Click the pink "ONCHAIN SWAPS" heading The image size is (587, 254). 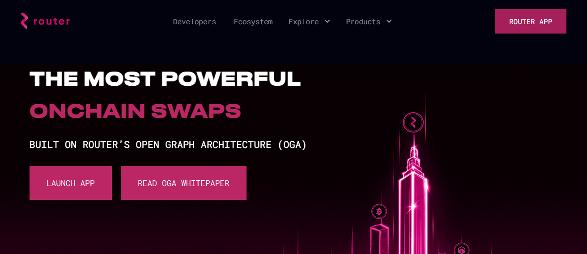tap(135, 111)
